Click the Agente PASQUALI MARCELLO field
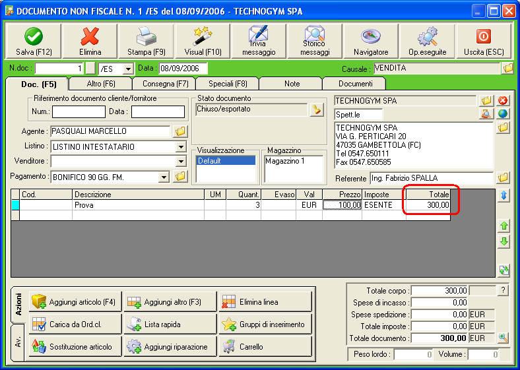520x370 pixels. coord(110,131)
